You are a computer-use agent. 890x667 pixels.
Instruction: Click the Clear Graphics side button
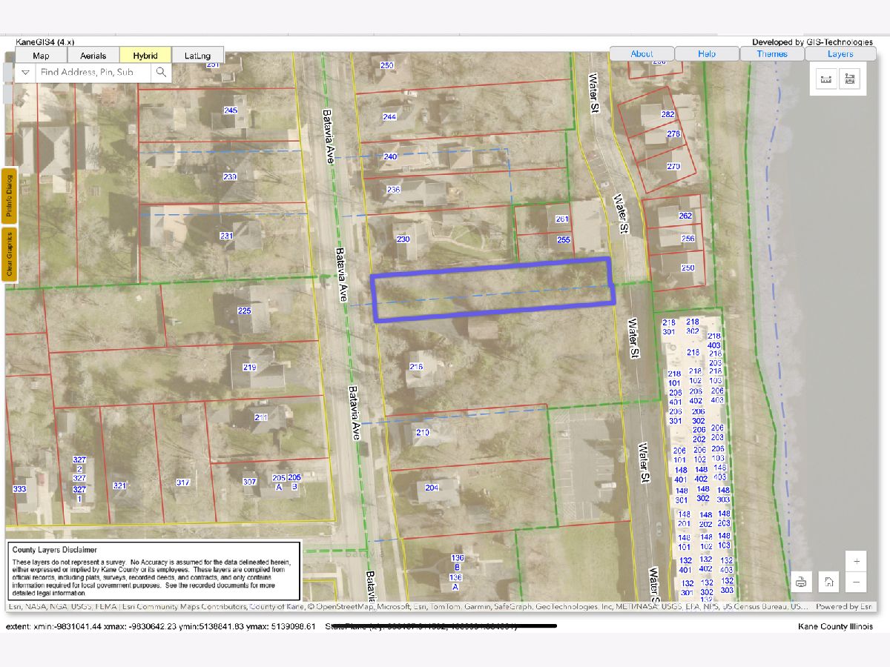point(10,254)
